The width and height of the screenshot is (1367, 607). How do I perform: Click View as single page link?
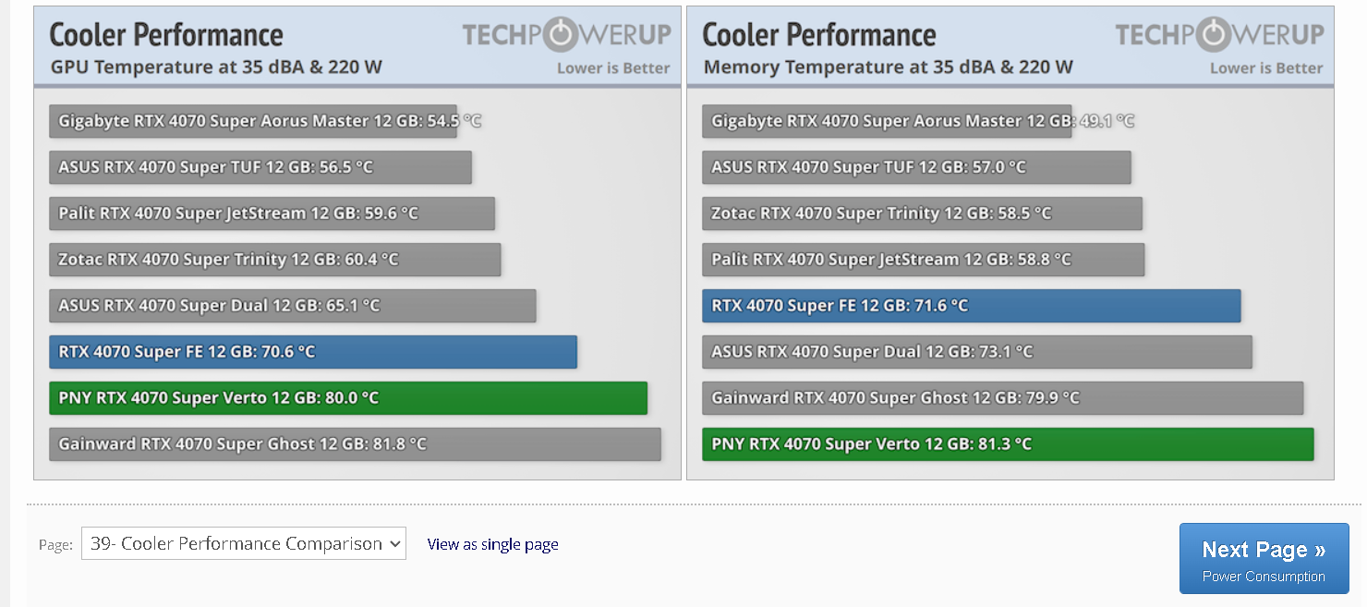tap(492, 544)
